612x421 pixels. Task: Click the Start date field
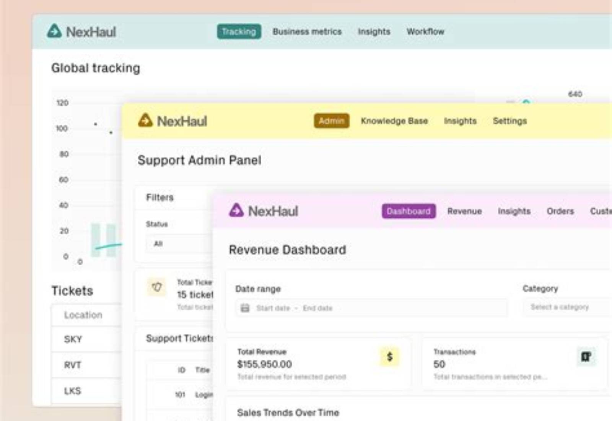(x=273, y=308)
